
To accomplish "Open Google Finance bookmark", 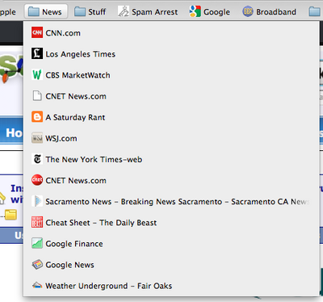I will [171, 243].
